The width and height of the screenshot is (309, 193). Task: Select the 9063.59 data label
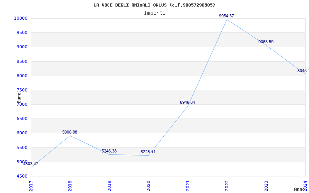tap(266, 42)
